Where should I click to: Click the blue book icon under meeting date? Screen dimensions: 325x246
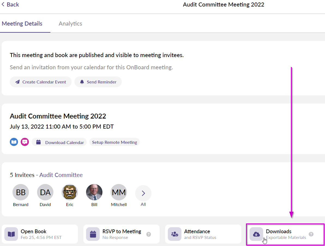point(14,142)
